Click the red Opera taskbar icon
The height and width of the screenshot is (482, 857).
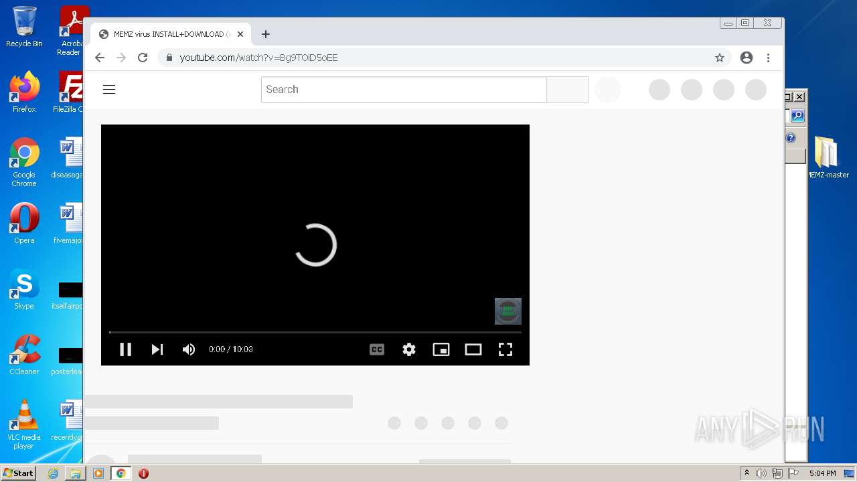pyautogui.click(x=143, y=473)
